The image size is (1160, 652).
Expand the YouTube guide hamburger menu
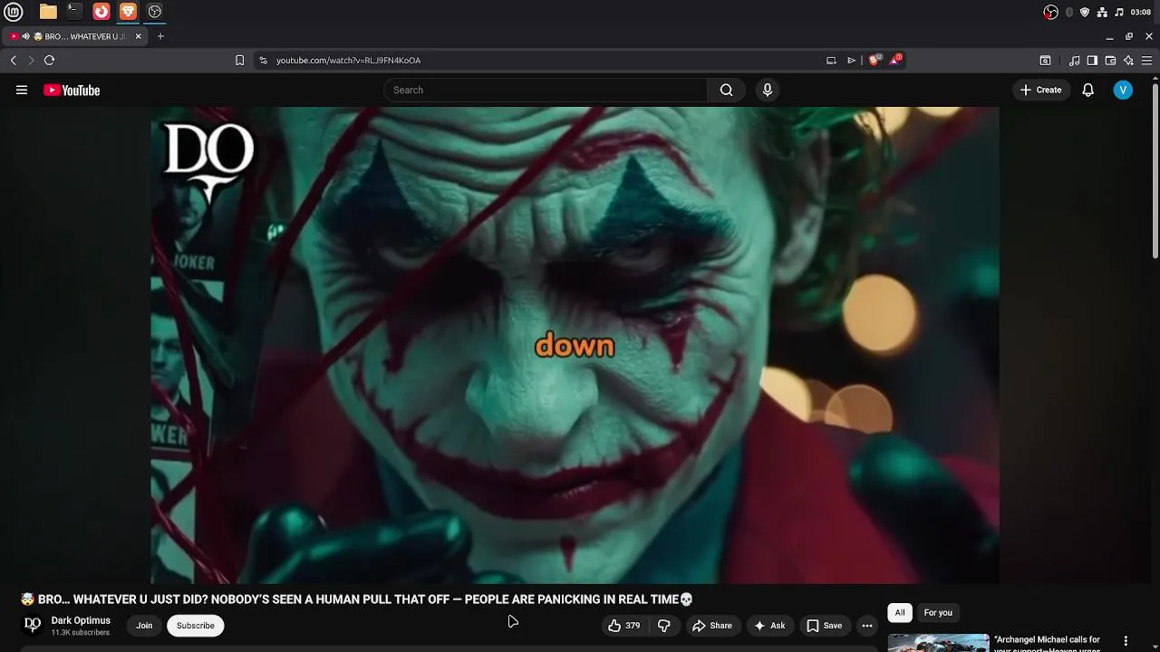22,90
